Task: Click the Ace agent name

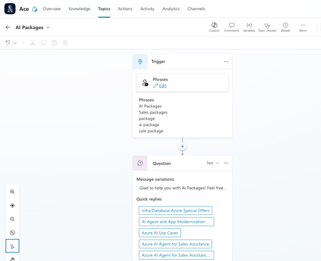Action: pyautogui.click(x=24, y=9)
